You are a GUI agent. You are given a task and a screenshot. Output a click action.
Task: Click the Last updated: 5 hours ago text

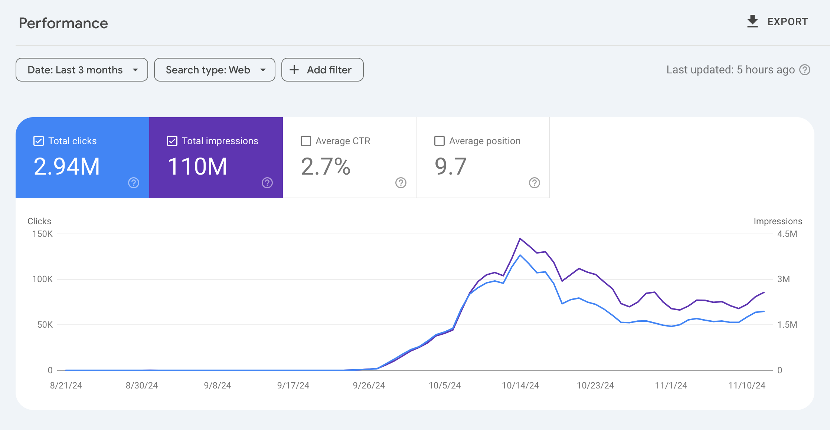(x=731, y=70)
